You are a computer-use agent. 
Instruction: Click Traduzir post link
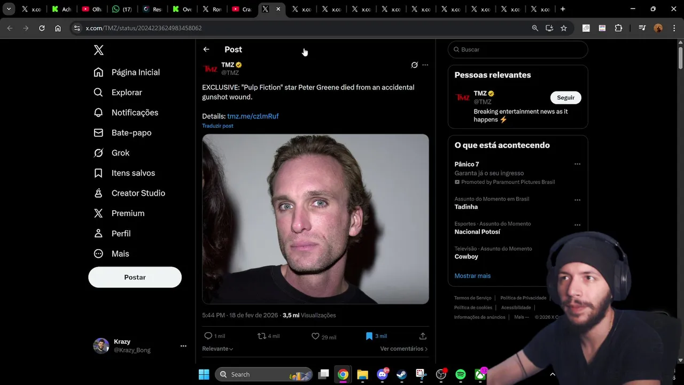pyautogui.click(x=217, y=126)
